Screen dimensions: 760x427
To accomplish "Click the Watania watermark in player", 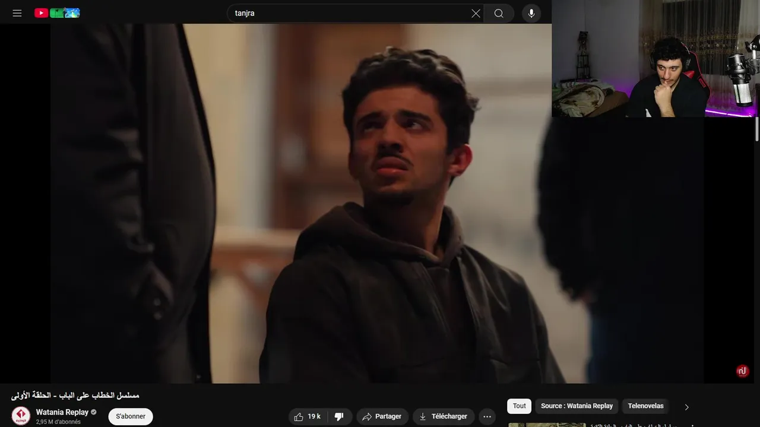I will (742, 371).
